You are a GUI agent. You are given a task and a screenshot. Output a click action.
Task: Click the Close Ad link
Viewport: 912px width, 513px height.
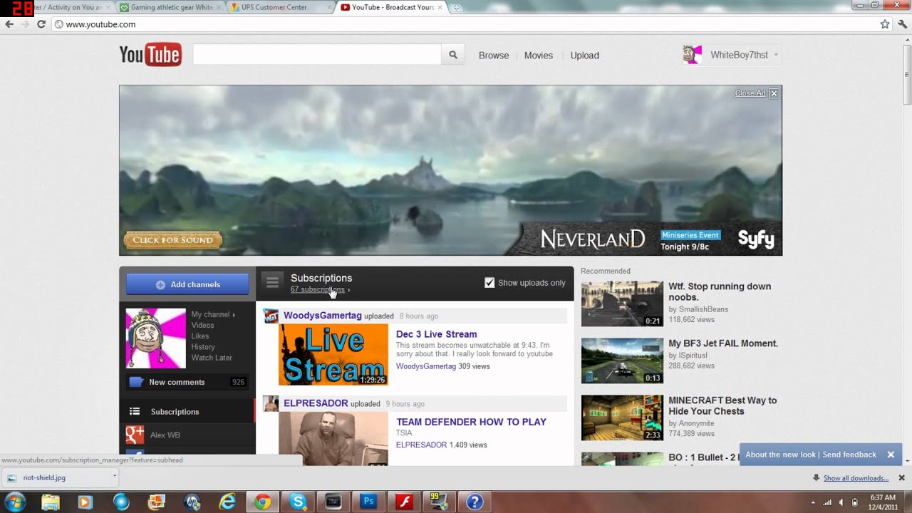[x=750, y=93]
